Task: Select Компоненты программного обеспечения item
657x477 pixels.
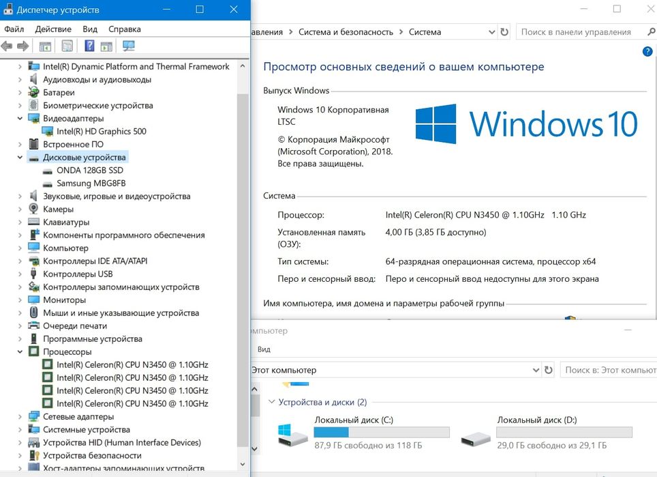Action: (x=123, y=235)
